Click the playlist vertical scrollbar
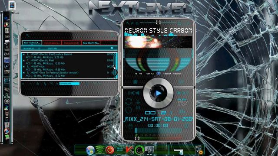 click(115, 65)
